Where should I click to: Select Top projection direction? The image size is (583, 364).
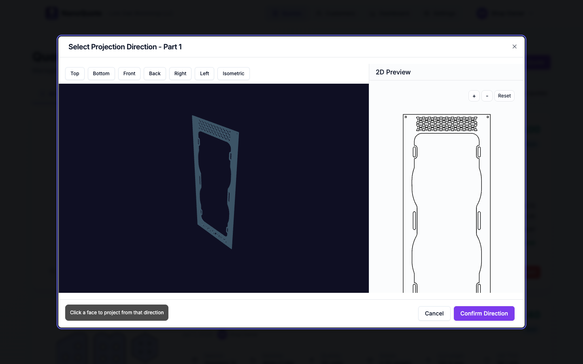(x=74, y=74)
